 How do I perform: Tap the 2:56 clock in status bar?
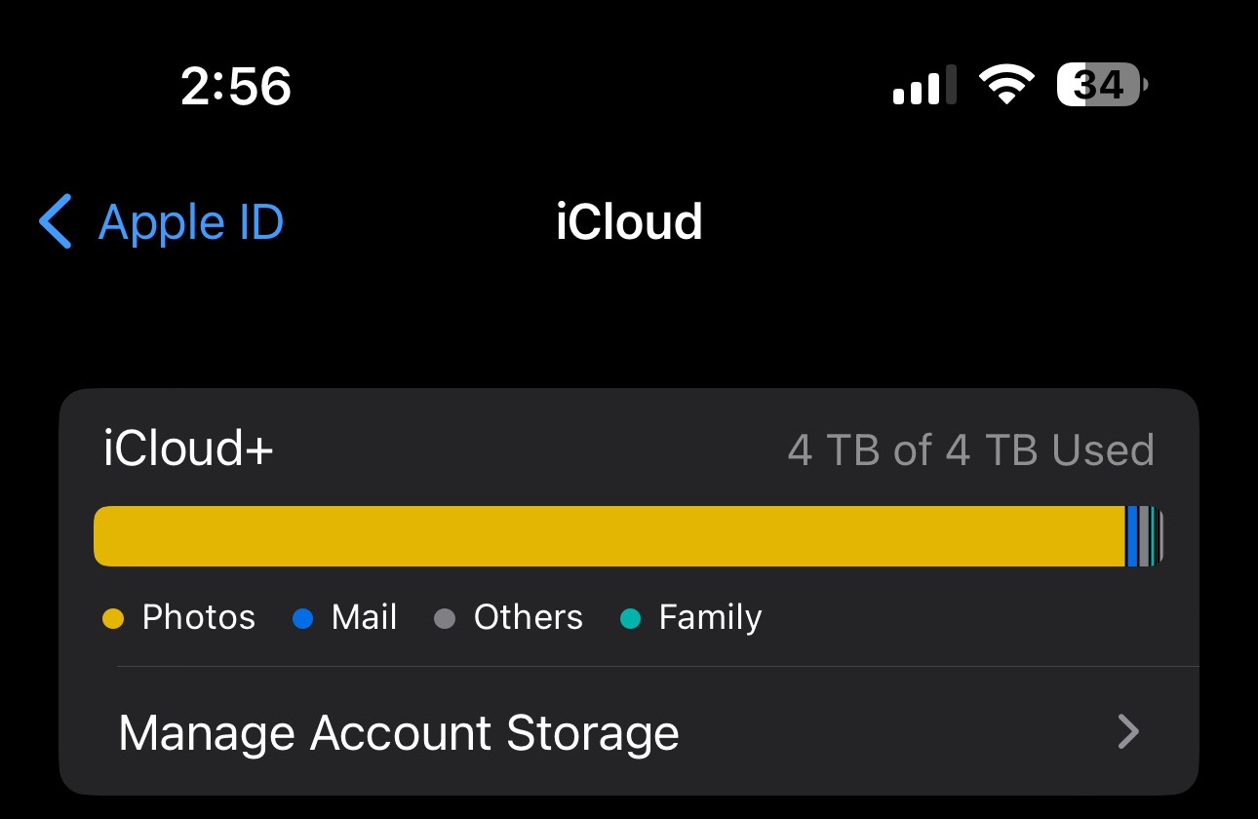pyautogui.click(x=236, y=86)
